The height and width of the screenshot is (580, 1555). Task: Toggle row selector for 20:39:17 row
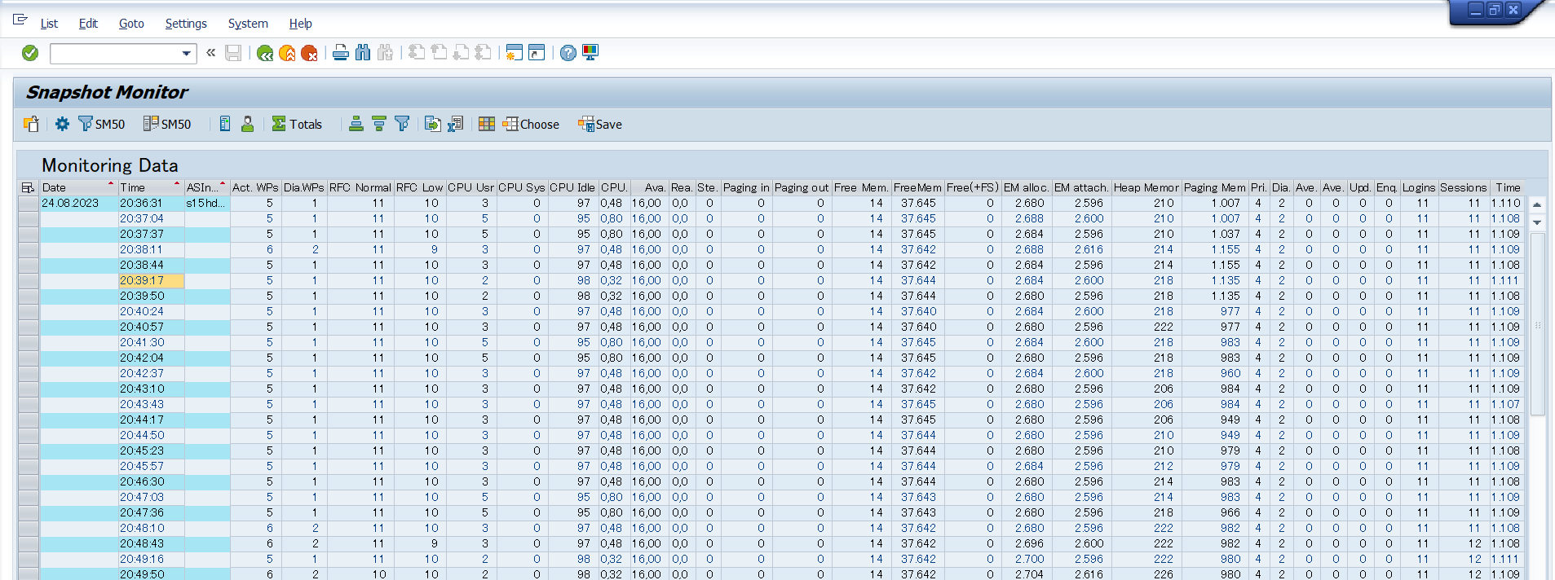pos(29,281)
